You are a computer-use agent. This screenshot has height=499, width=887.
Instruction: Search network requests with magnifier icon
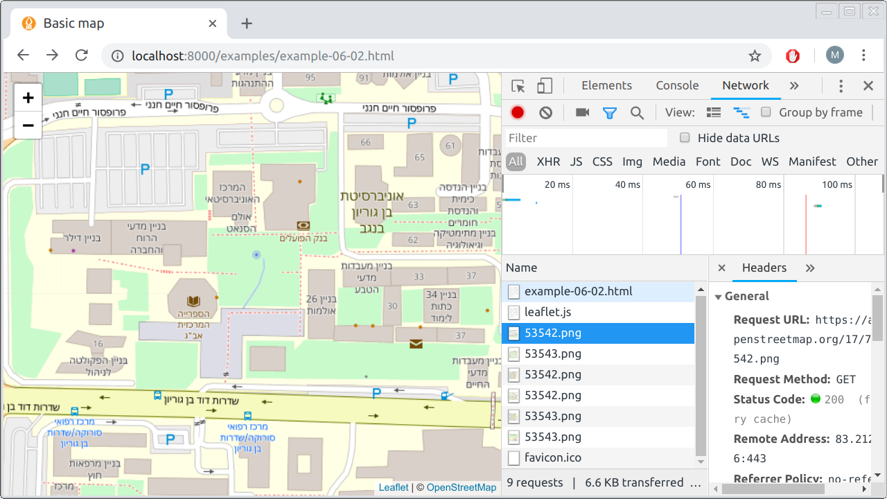[637, 112]
